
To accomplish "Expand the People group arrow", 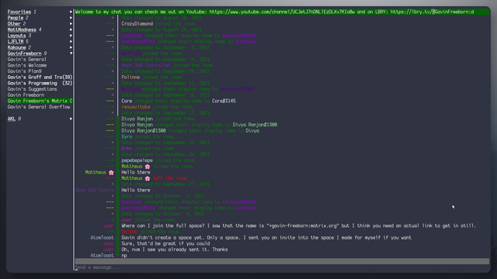I will [71, 18].
